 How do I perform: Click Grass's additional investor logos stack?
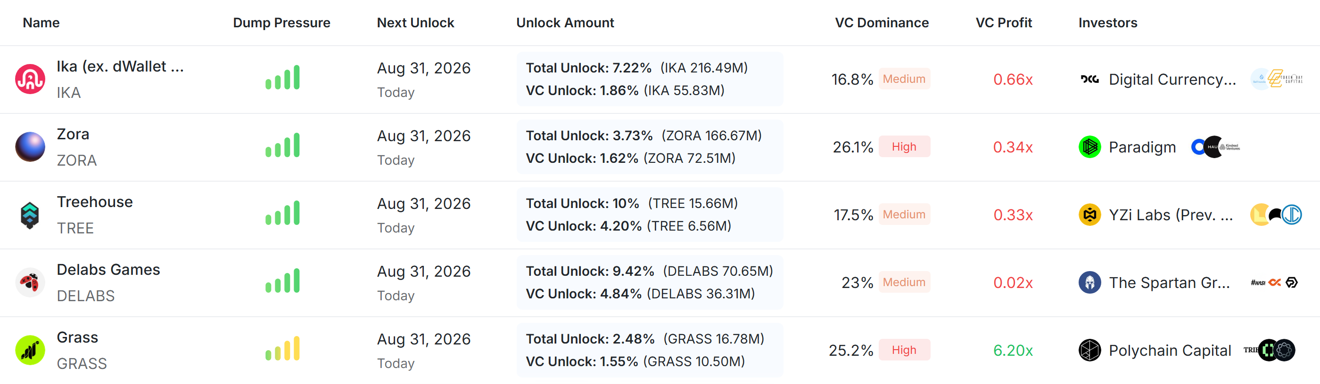coord(1269,350)
